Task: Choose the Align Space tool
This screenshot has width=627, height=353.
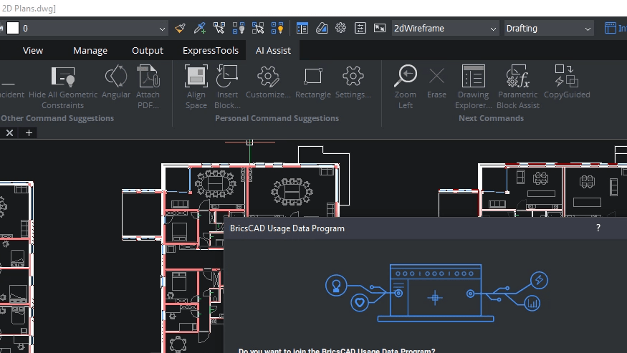Action: point(196,76)
